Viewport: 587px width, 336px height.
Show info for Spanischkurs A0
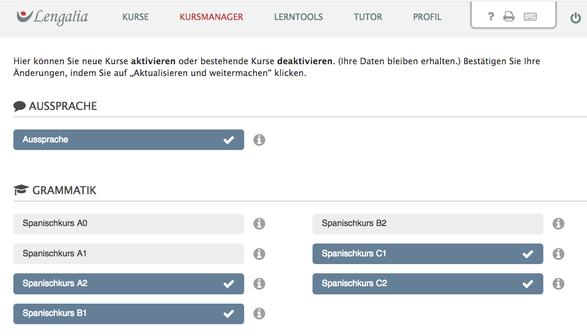click(x=259, y=224)
